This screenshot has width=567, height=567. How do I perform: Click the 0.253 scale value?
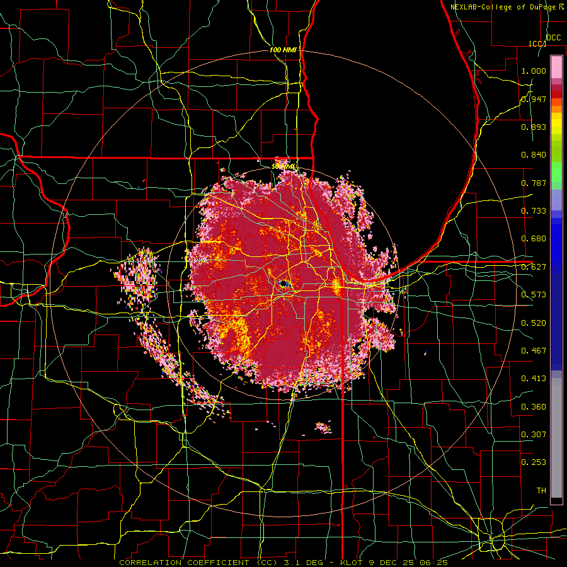pyautogui.click(x=534, y=462)
